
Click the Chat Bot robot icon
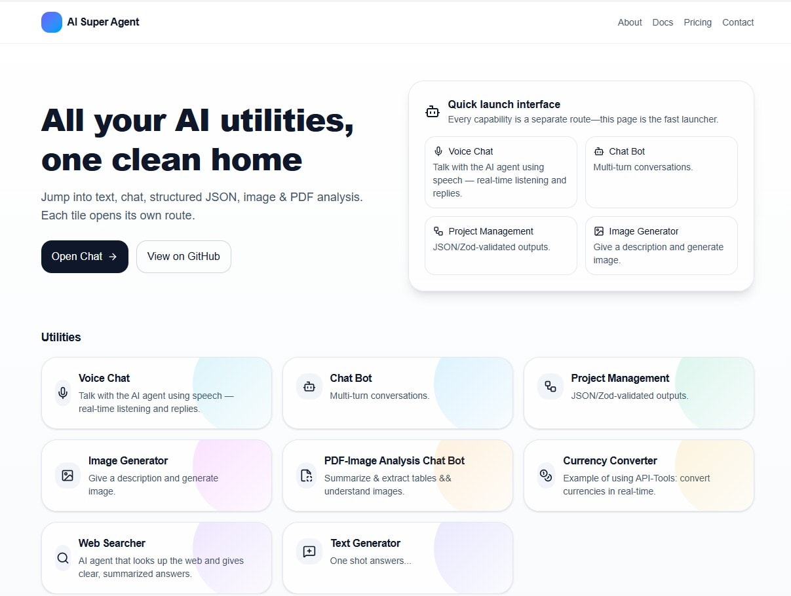(x=309, y=386)
